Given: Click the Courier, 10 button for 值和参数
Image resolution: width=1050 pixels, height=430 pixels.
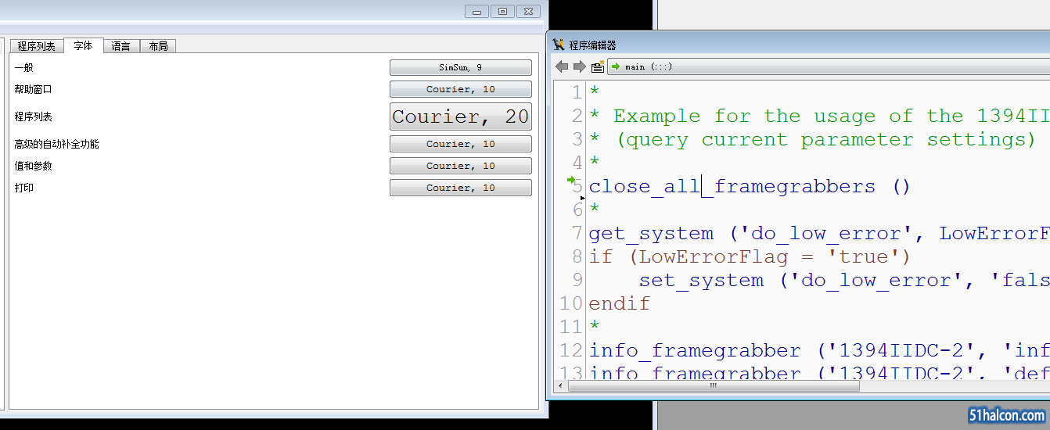Looking at the screenshot, I should pyautogui.click(x=461, y=167).
